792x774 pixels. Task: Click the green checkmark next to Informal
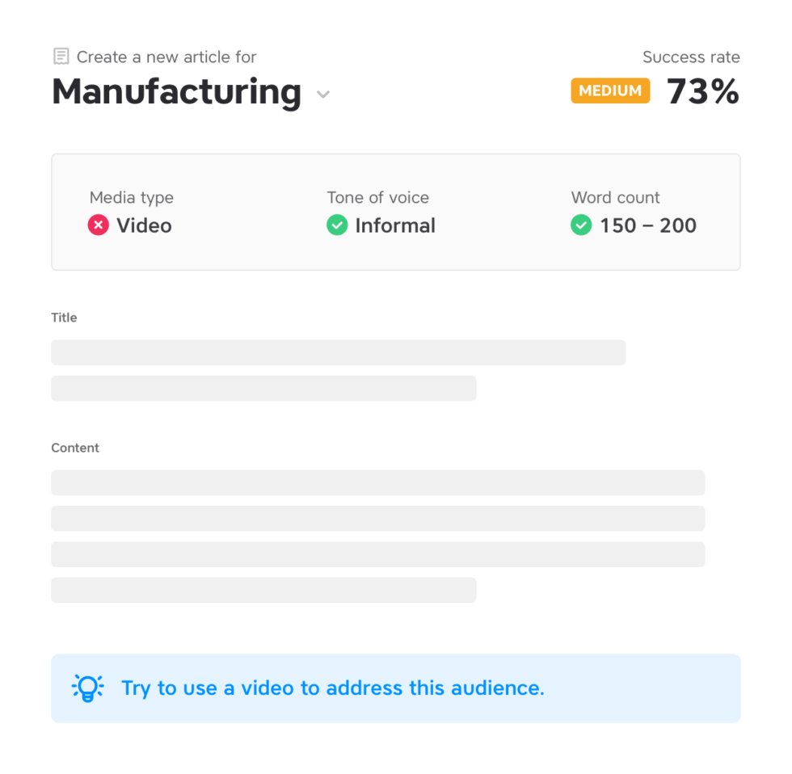click(x=337, y=225)
